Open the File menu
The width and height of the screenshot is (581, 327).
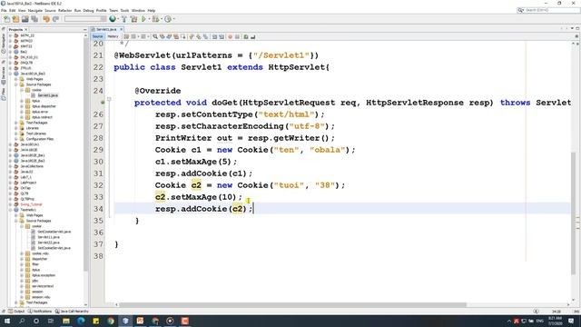tap(4, 10)
